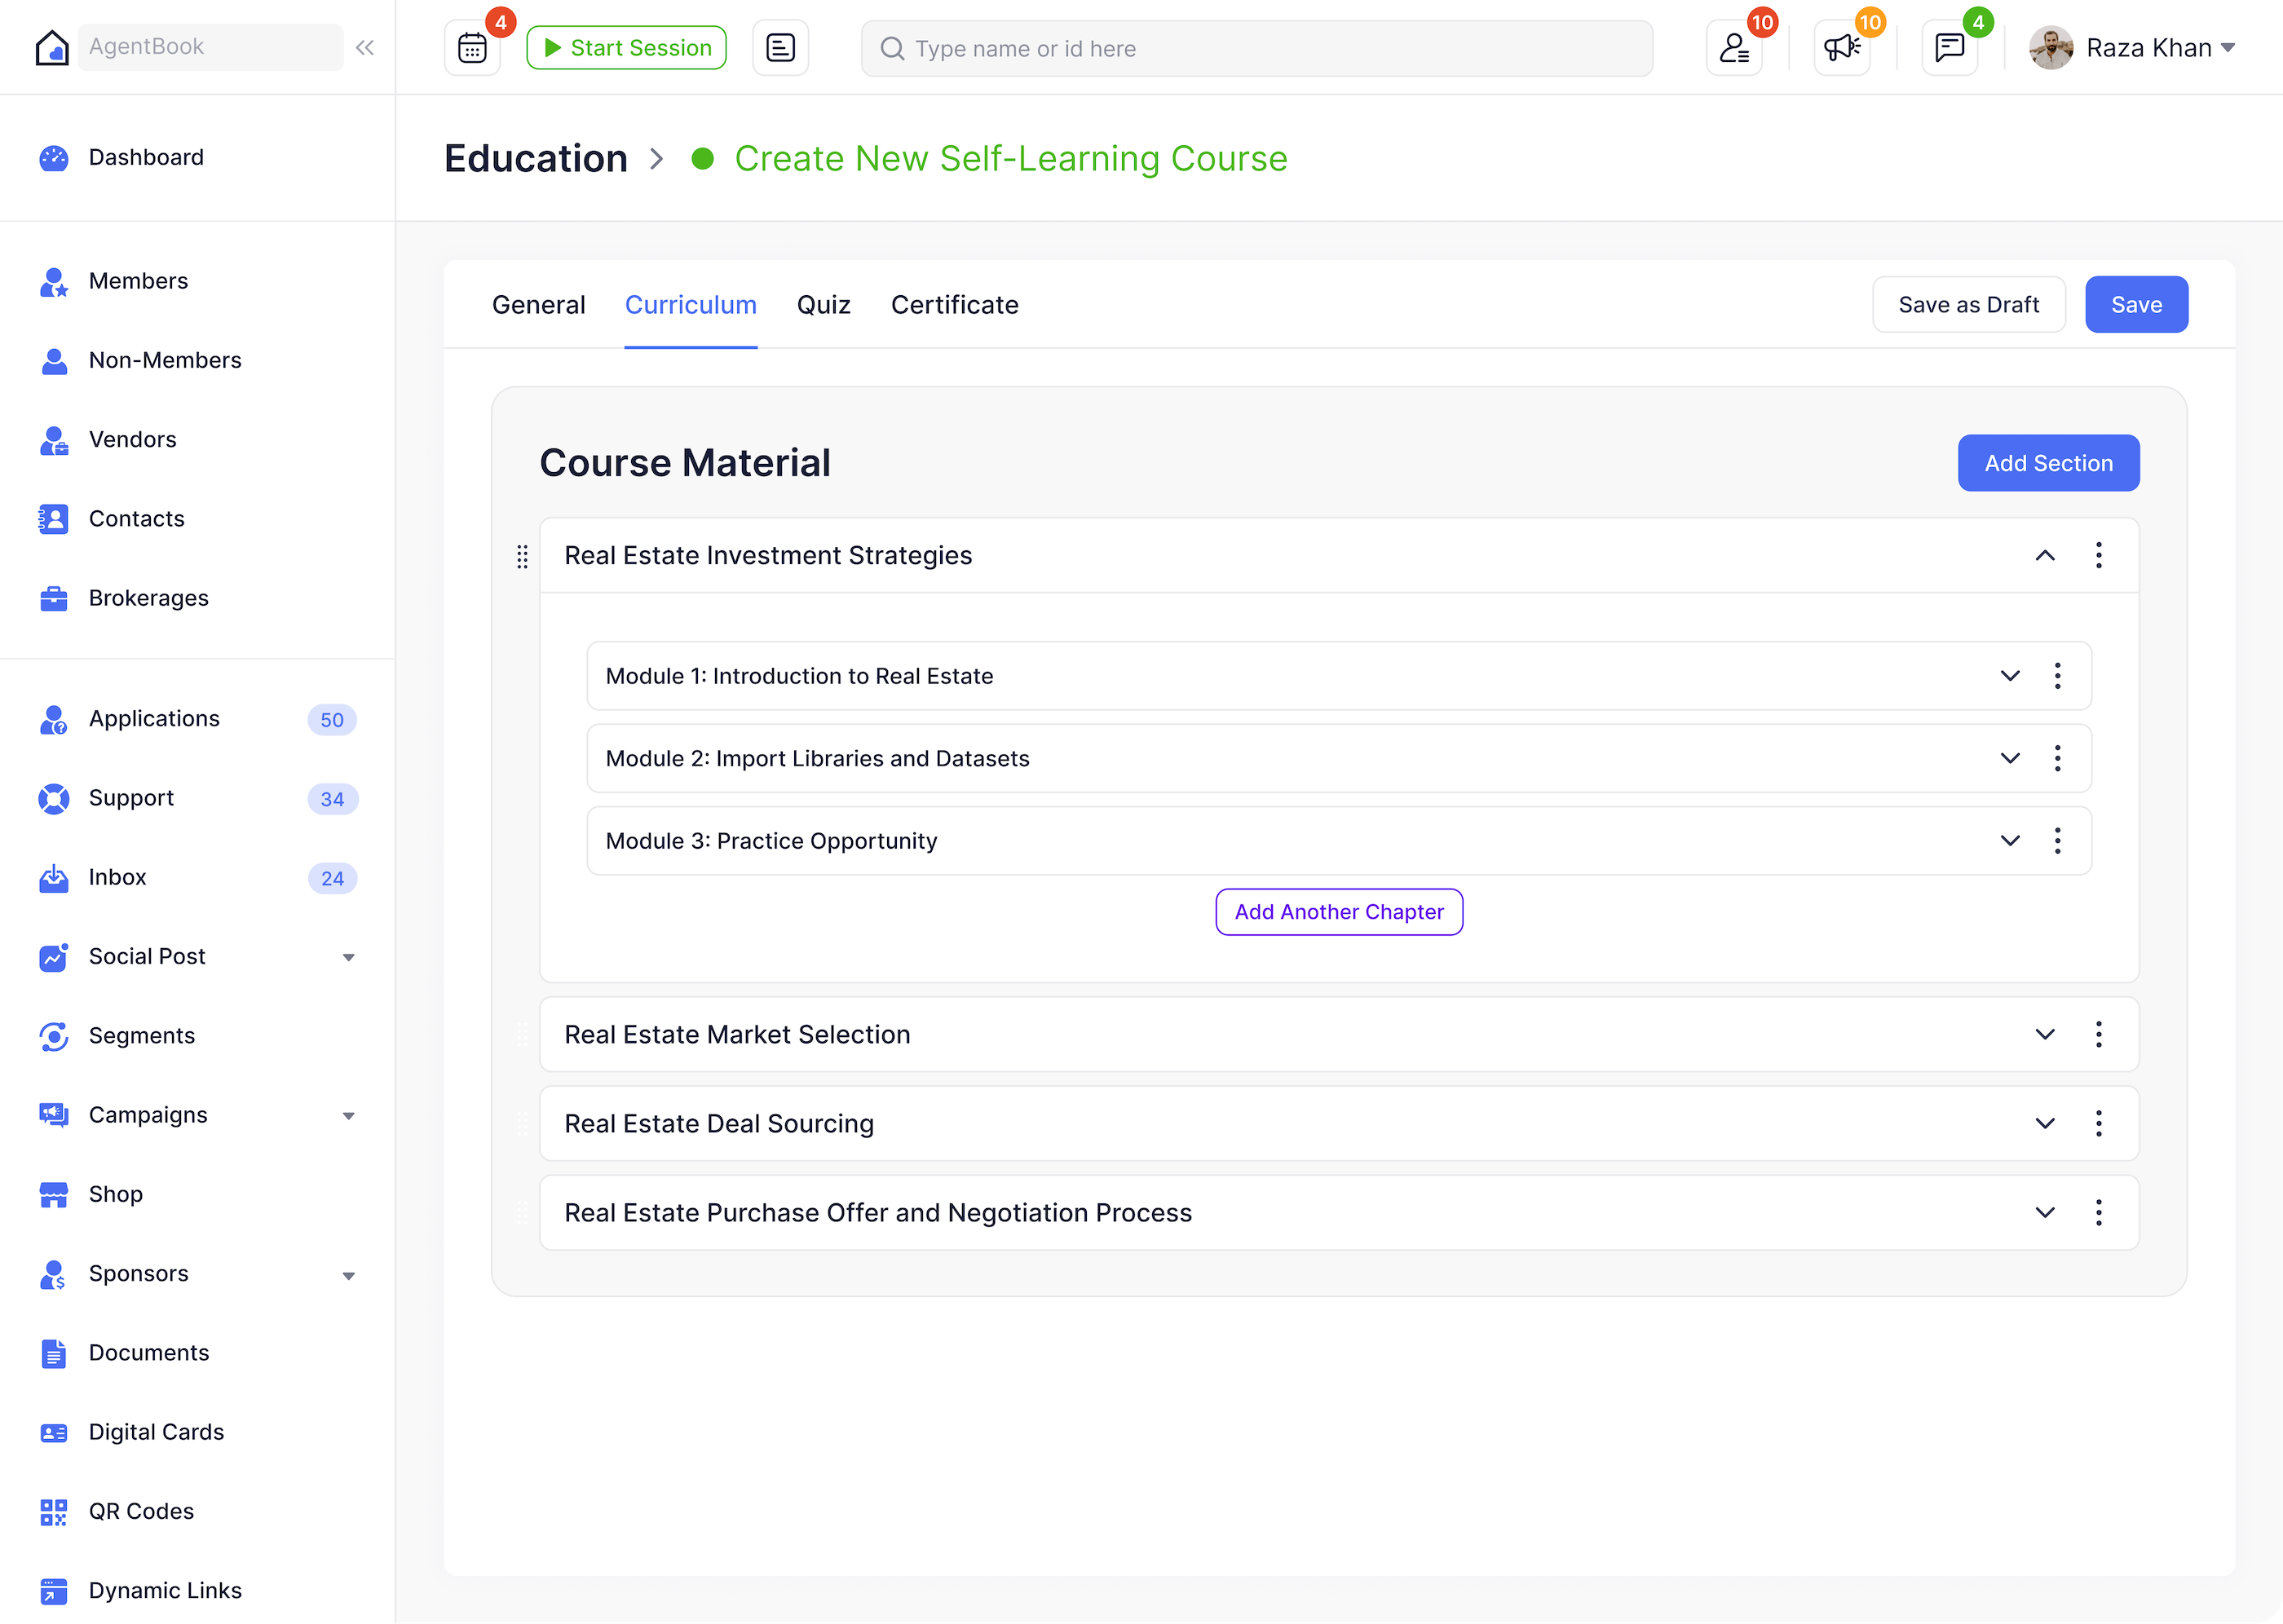2283x1624 pixels.
Task: Click the notes list icon beside Start Session
Action: (780, 48)
